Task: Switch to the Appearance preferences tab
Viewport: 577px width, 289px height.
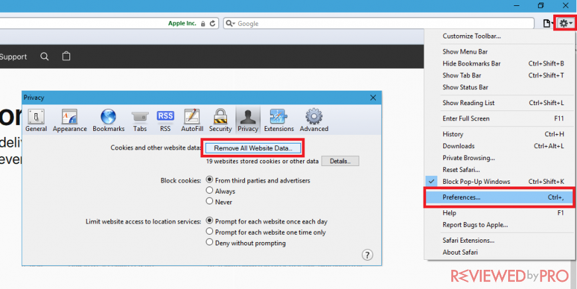Action: 70,120
